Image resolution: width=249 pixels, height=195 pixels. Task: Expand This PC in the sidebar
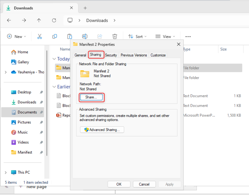click(x=6, y=172)
